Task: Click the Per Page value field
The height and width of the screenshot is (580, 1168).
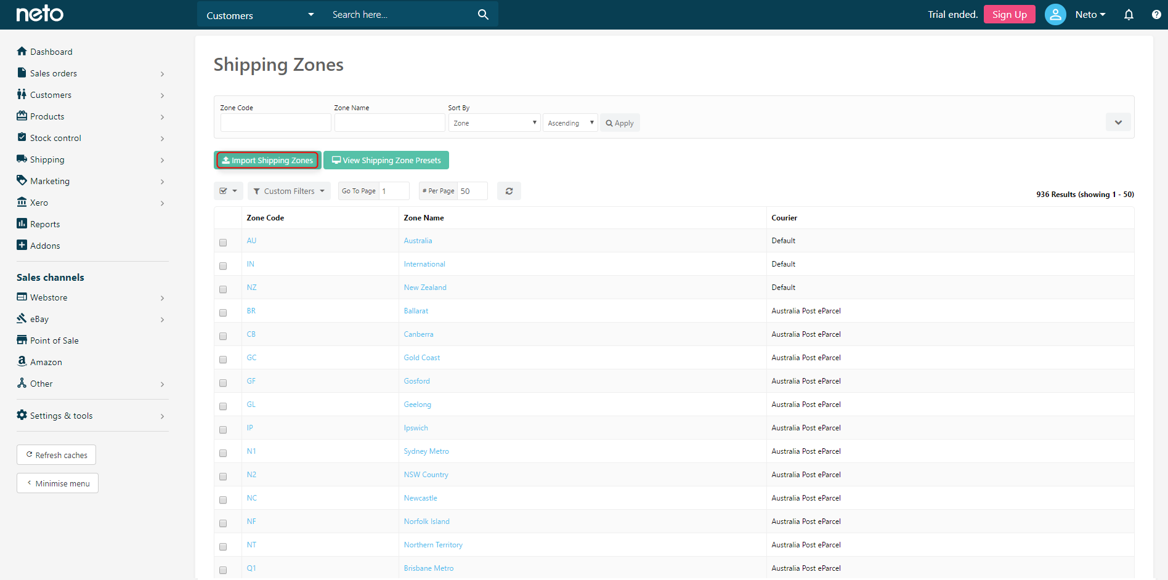Action: (x=472, y=191)
